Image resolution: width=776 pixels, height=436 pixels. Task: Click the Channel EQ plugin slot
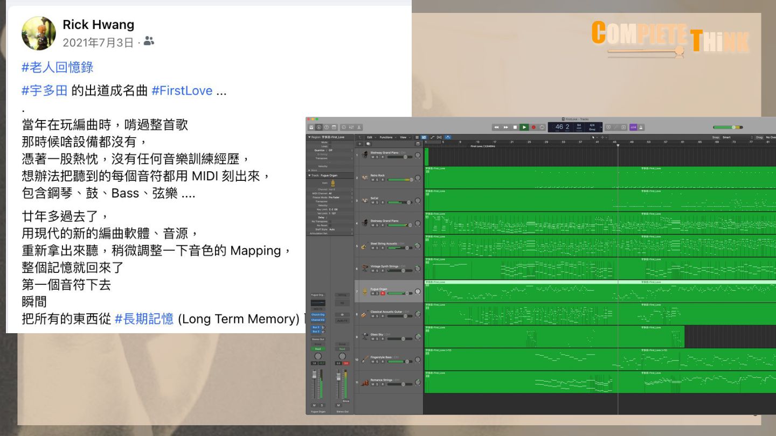318,320
